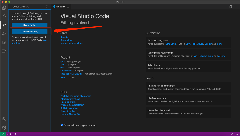
Task: Open the read our docs link
Action: pos(30,42)
